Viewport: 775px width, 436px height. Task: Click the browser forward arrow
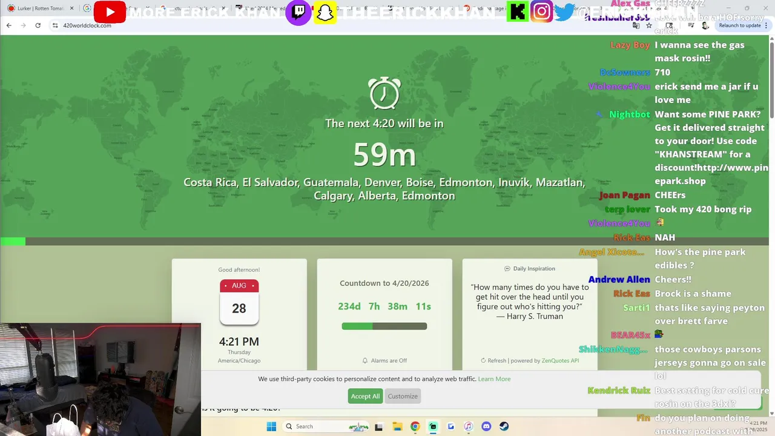pos(23,25)
